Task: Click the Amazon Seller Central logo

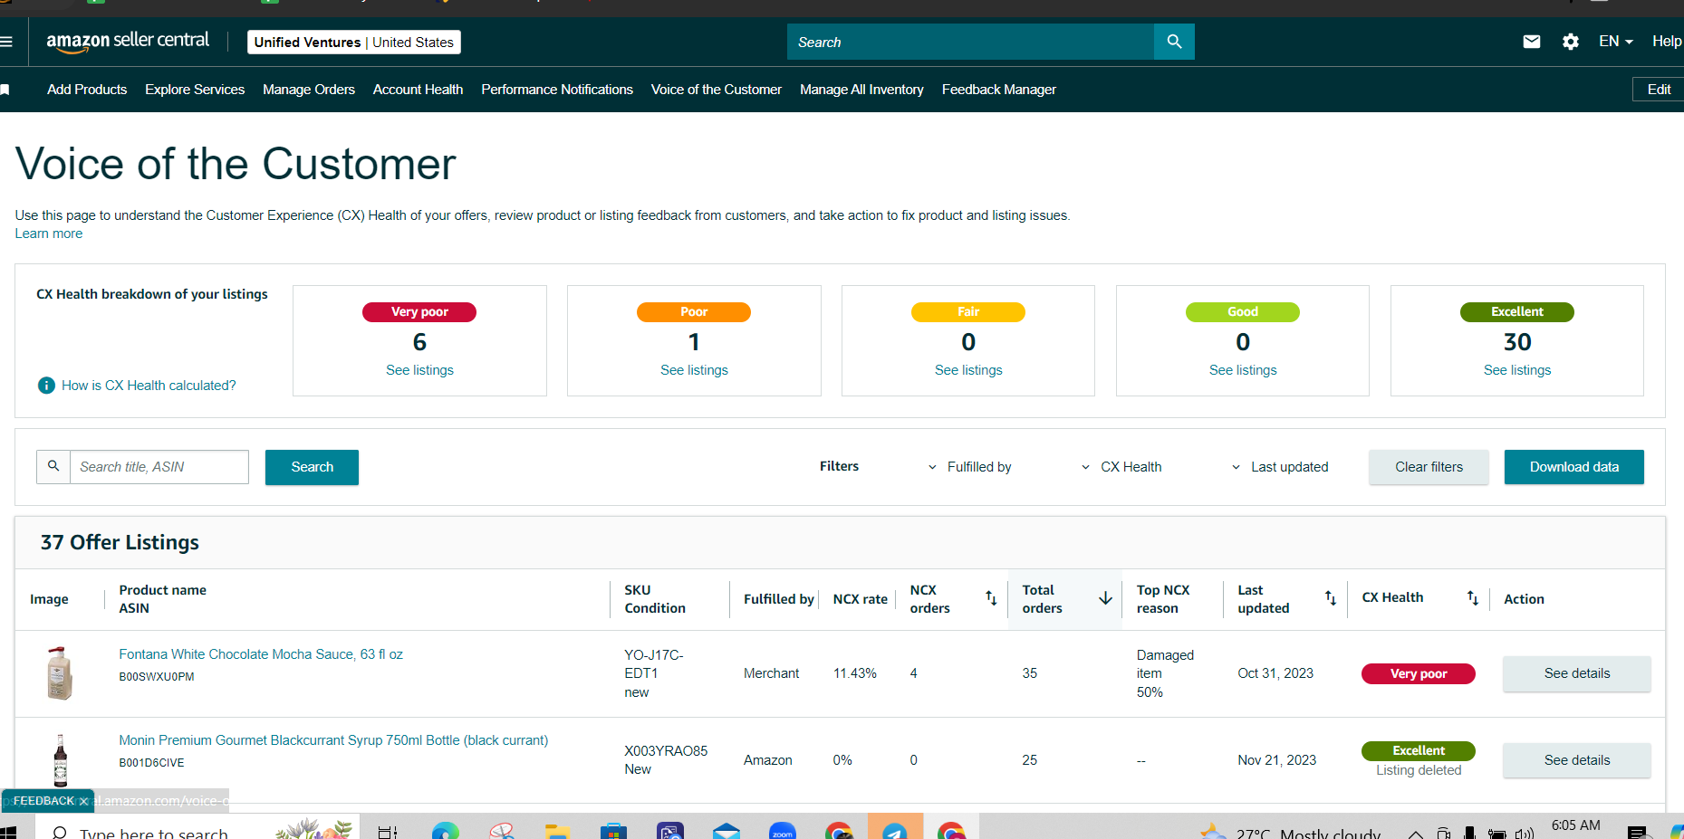Action: click(128, 42)
